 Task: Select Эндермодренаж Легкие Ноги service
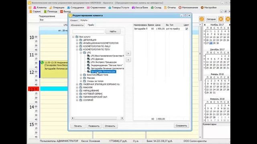(x=107, y=65)
